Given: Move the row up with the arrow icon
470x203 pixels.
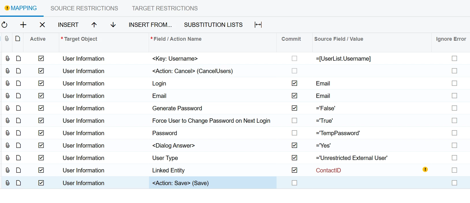Looking at the screenshot, I should point(94,25).
